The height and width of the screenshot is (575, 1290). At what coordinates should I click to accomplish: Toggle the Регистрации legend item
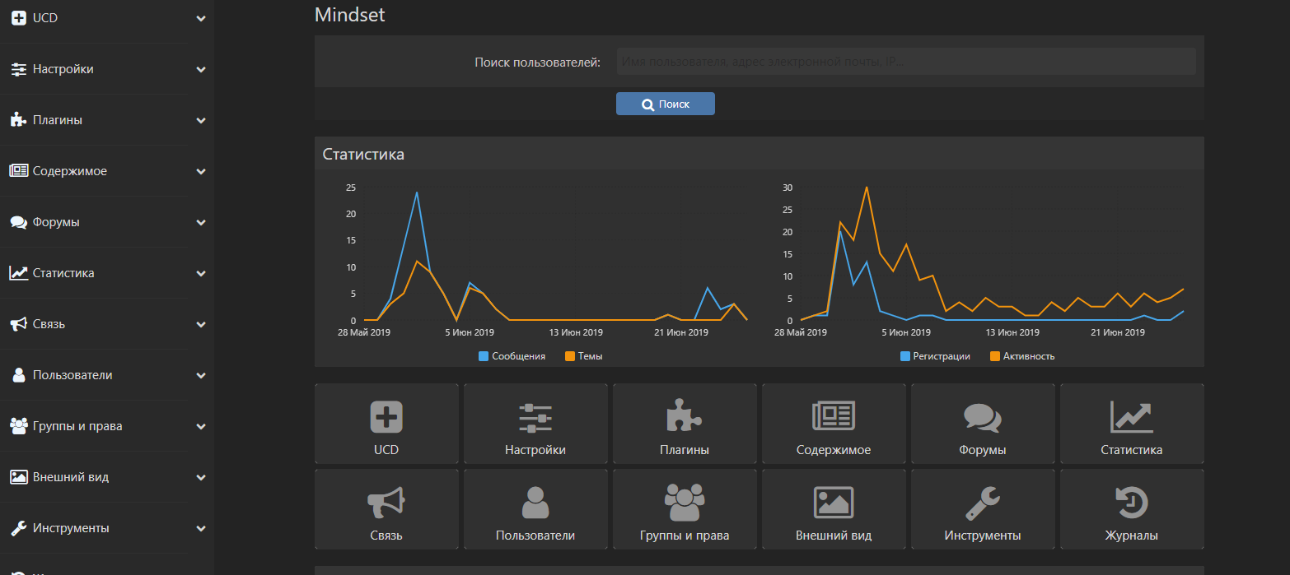point(935,355)
